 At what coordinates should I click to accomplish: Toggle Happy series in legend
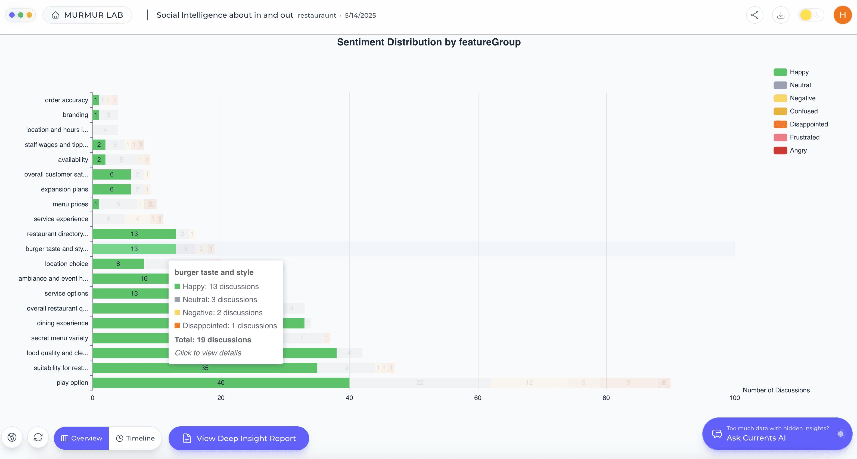pyautogui.click(x=799, y=72)
